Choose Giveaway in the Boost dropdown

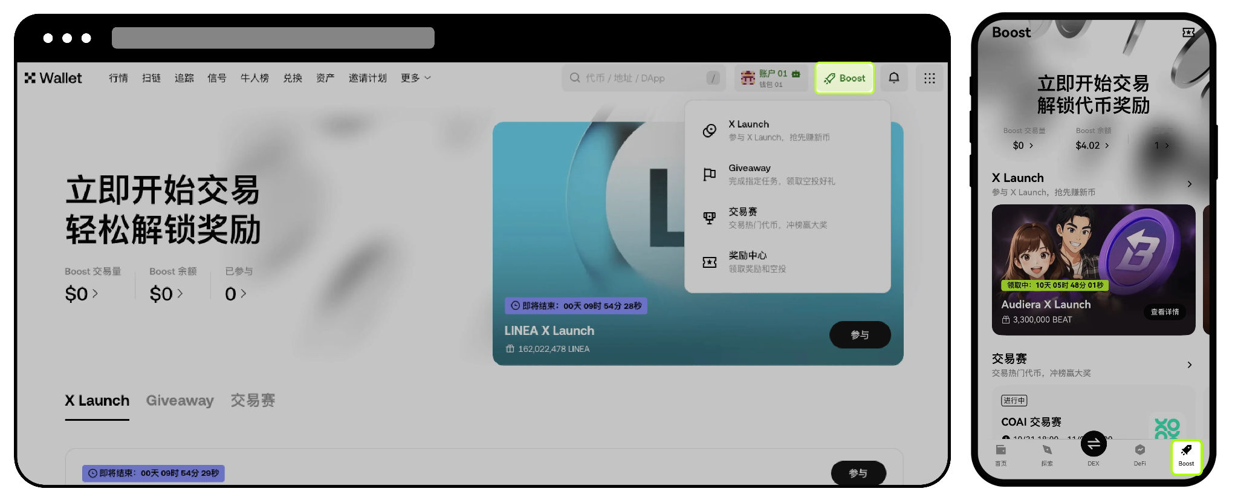787,174
